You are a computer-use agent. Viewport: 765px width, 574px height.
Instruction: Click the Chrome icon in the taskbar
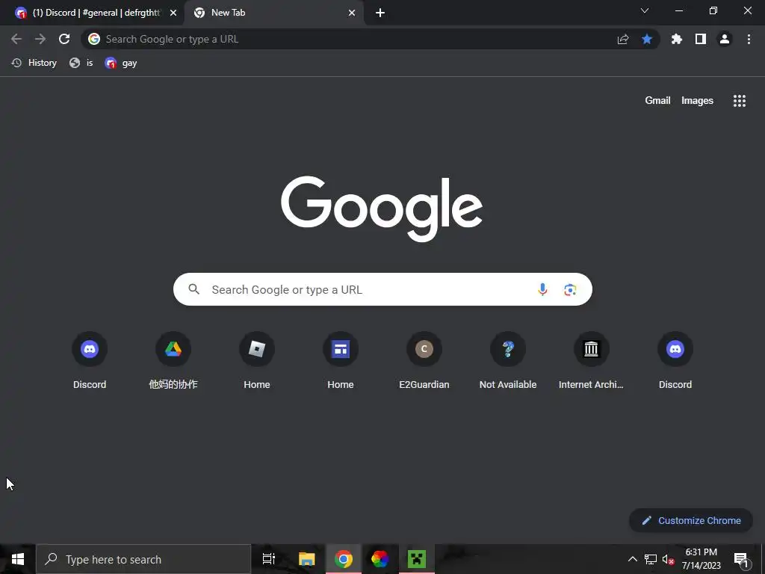pyautogui.click(x=344, y=559)
